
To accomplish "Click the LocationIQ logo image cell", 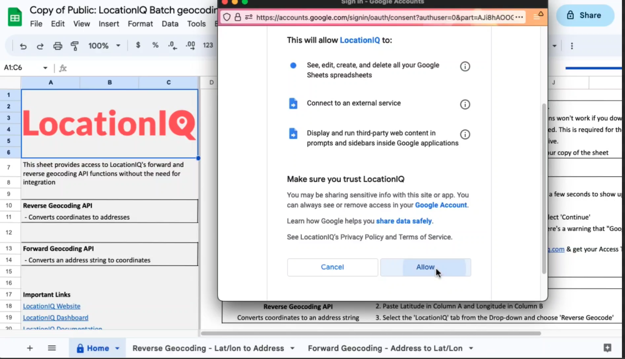I will coord(109,123).
